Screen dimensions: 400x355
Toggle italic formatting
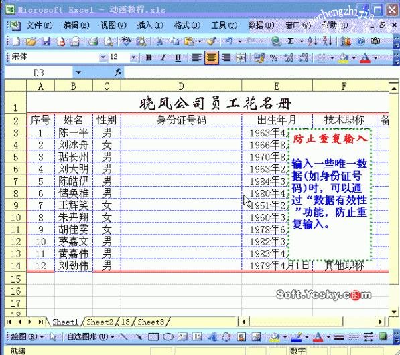click(x=163, y=57)
